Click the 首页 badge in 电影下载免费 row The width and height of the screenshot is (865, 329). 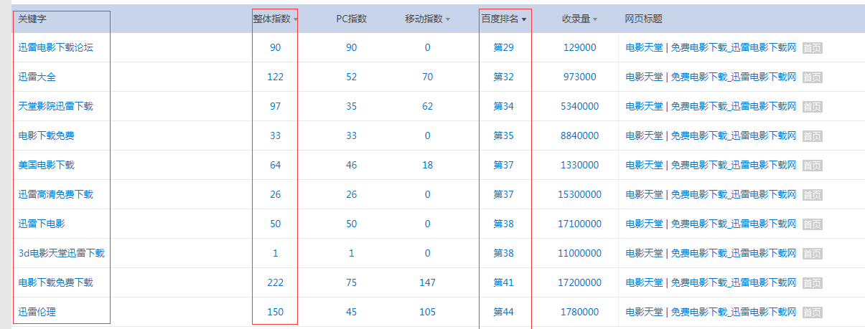click(x=813, y=136)
